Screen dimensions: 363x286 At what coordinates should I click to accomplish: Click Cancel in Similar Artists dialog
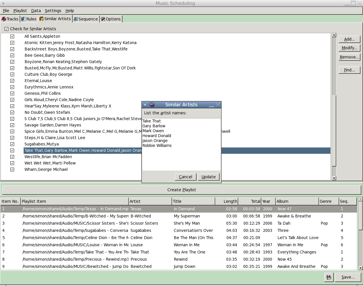(x=186, y=177)
